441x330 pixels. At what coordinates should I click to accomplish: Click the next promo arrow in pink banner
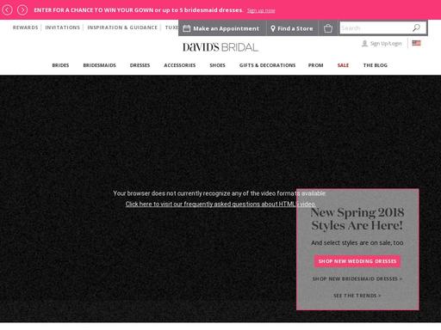tap(22, 10)
